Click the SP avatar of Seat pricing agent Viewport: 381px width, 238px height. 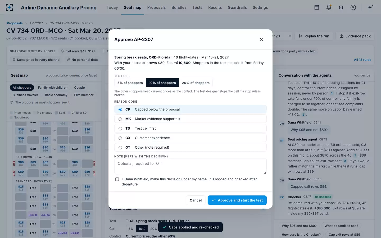(282, 140)
